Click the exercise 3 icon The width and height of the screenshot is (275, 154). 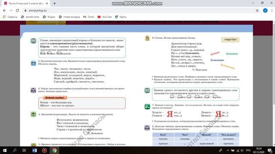click(34, 90)
